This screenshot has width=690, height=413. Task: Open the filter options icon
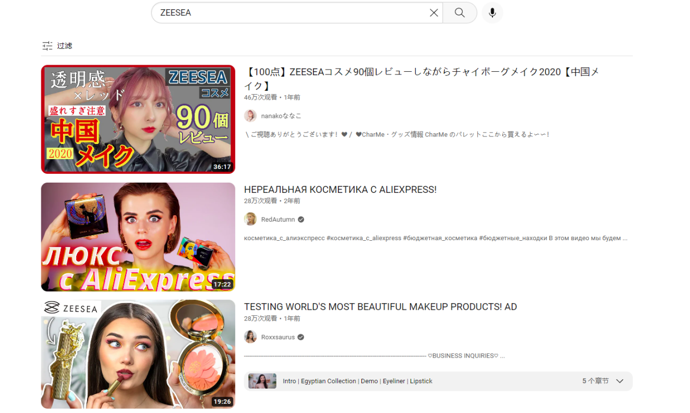point(47,46)
